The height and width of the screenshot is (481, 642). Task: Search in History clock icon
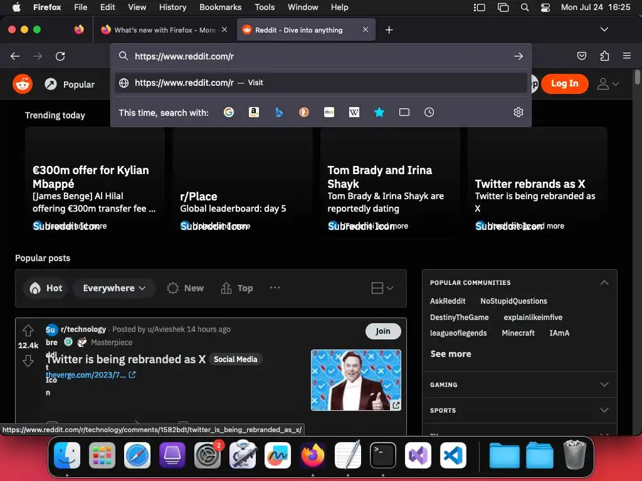pos(429,112)
